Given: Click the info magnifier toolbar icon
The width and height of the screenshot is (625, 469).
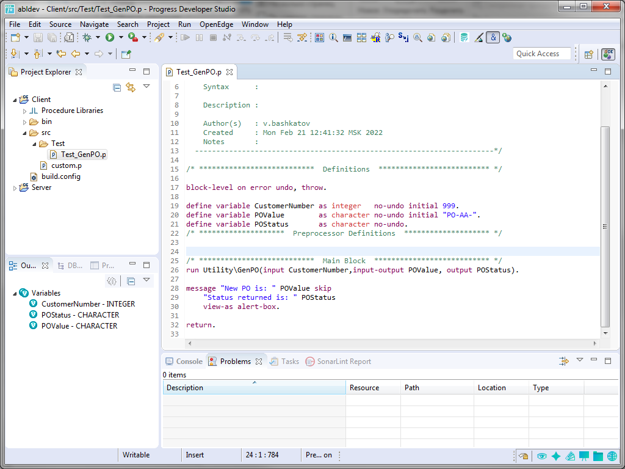Looking at the screenshot, I should (334, 38).
